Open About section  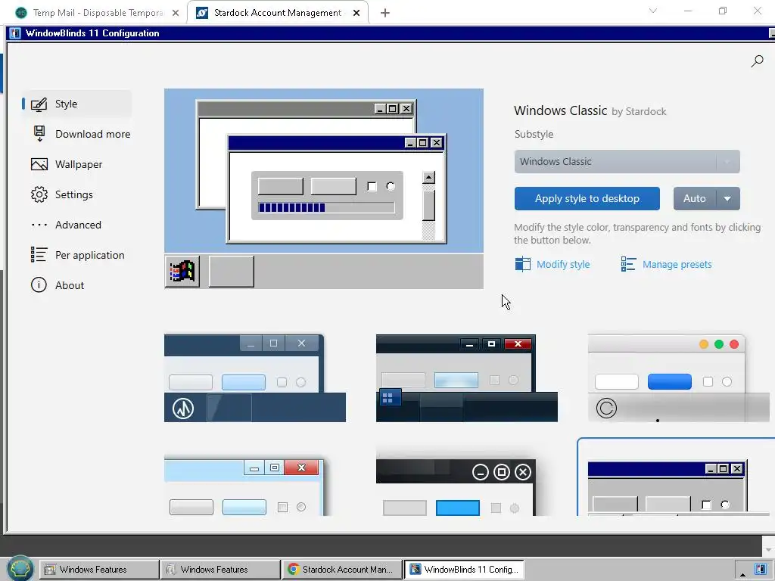pyautogui.click(x=76, y=285)
